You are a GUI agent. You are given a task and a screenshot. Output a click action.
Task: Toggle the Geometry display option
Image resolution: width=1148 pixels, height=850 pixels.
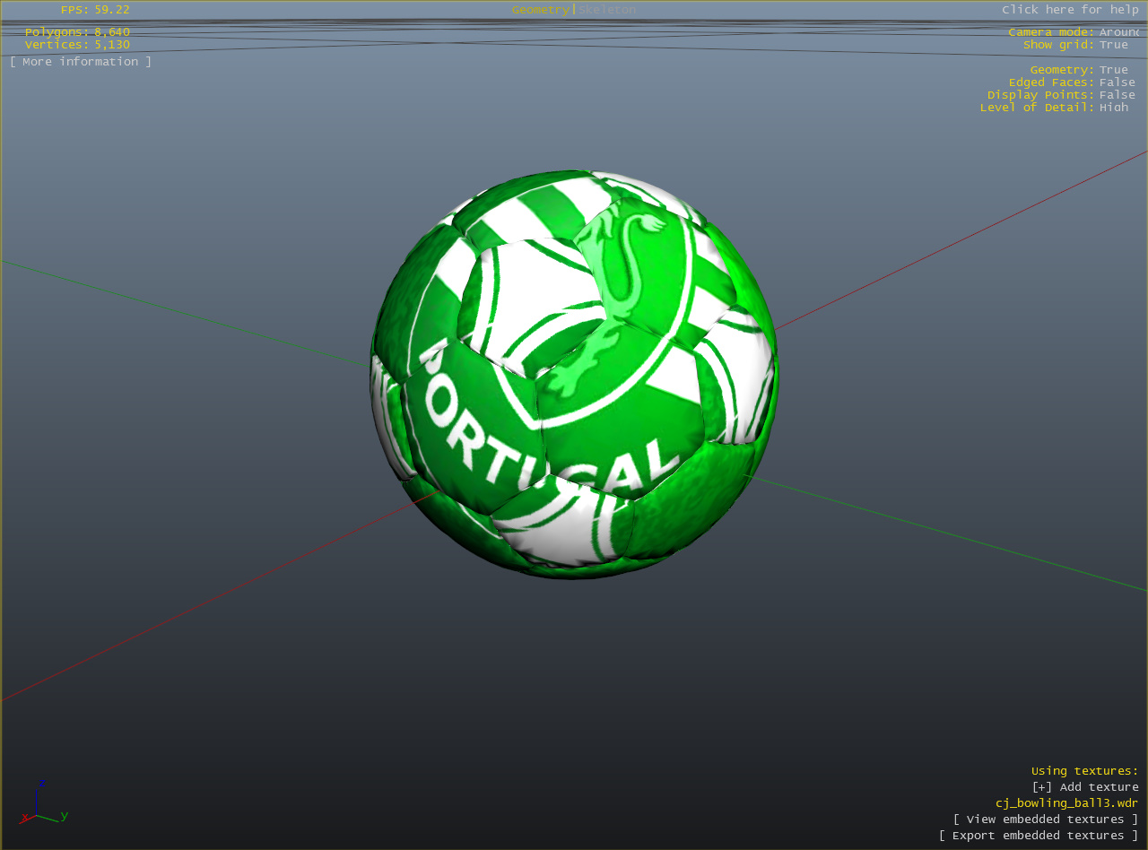[1079, 70]
